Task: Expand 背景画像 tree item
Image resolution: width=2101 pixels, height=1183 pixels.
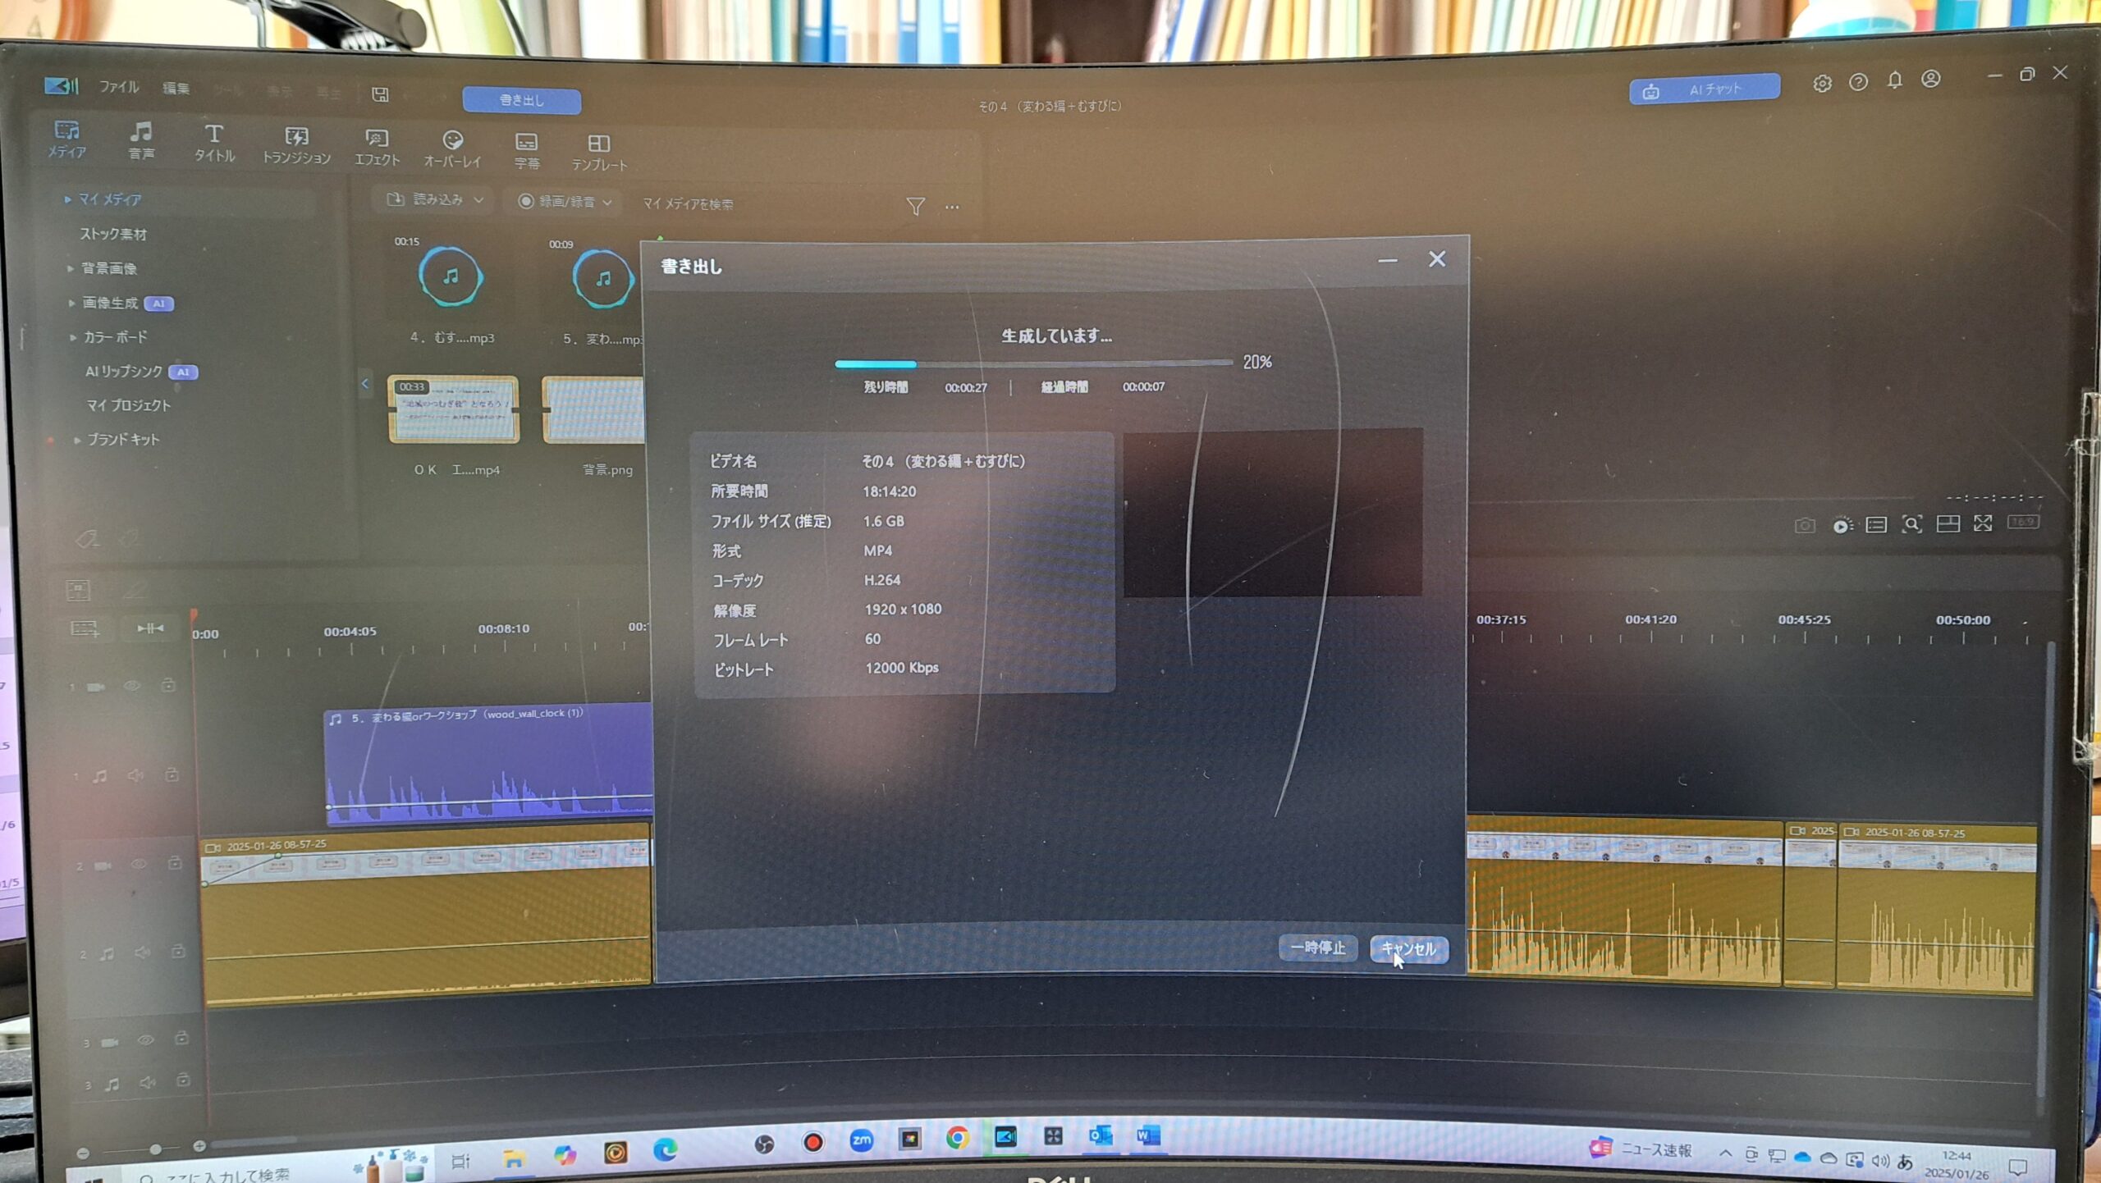Action: 70,268
